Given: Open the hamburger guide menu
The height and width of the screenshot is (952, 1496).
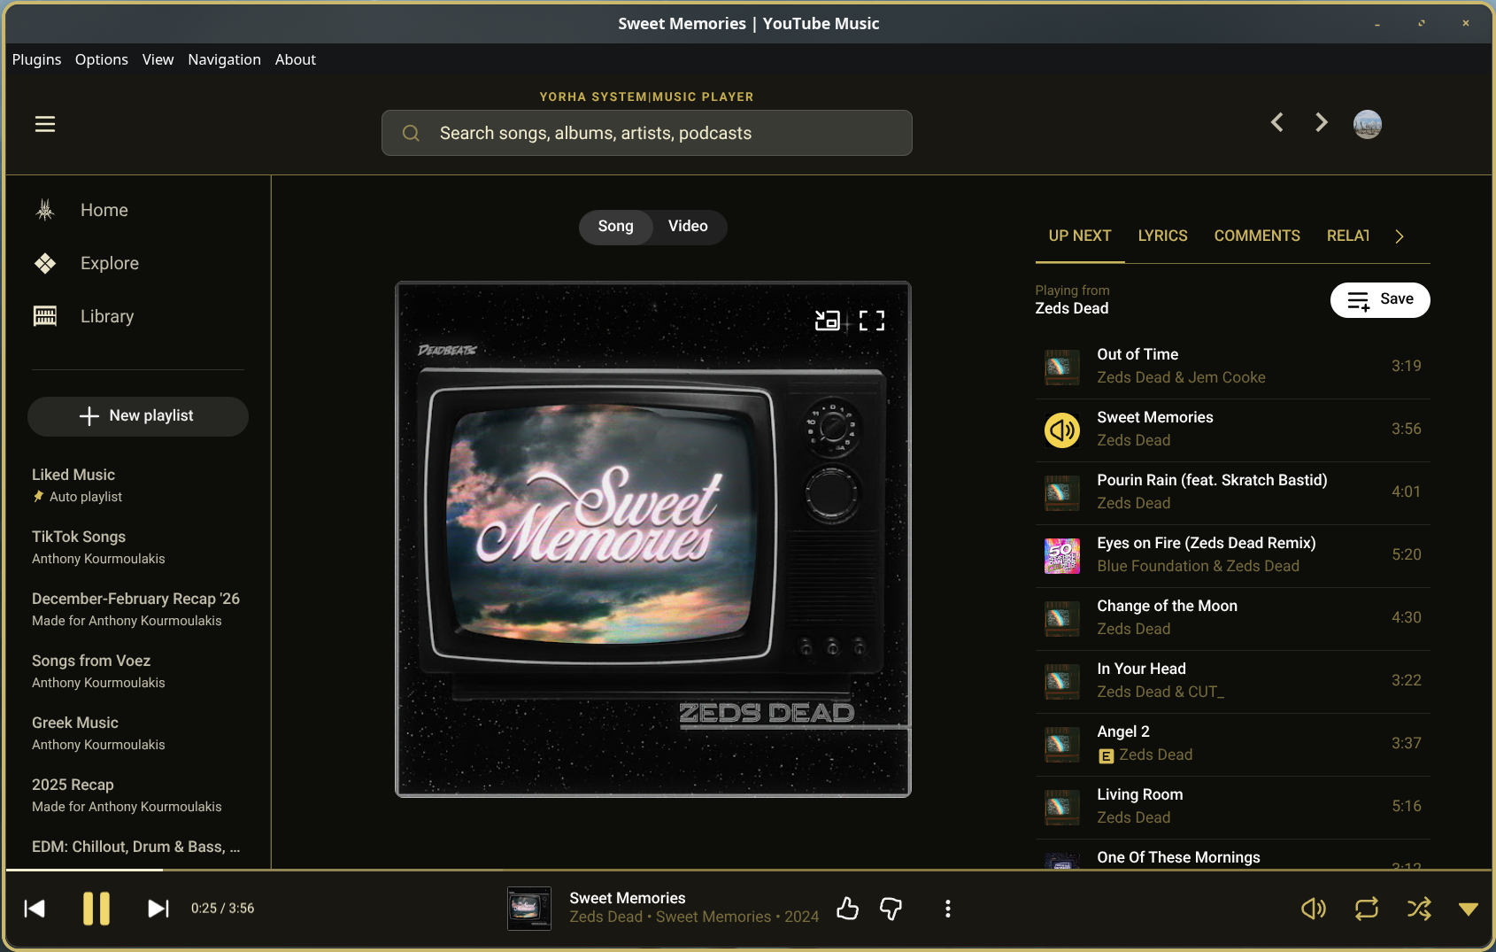Looking at the screenshot, I should pyautogui.click(x=45, y=124).
